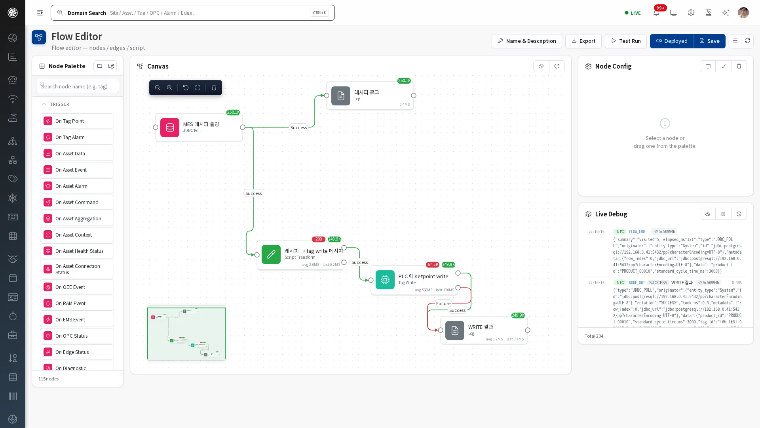
Task: Save the flow
Action: [709, 41]
